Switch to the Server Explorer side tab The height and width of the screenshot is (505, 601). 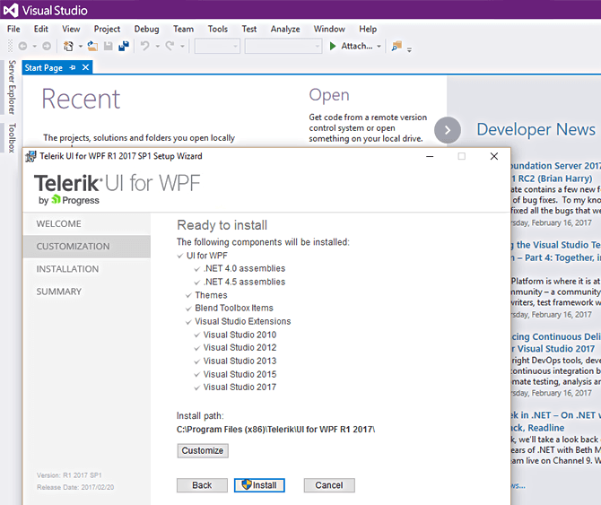(x=12, y=88)
